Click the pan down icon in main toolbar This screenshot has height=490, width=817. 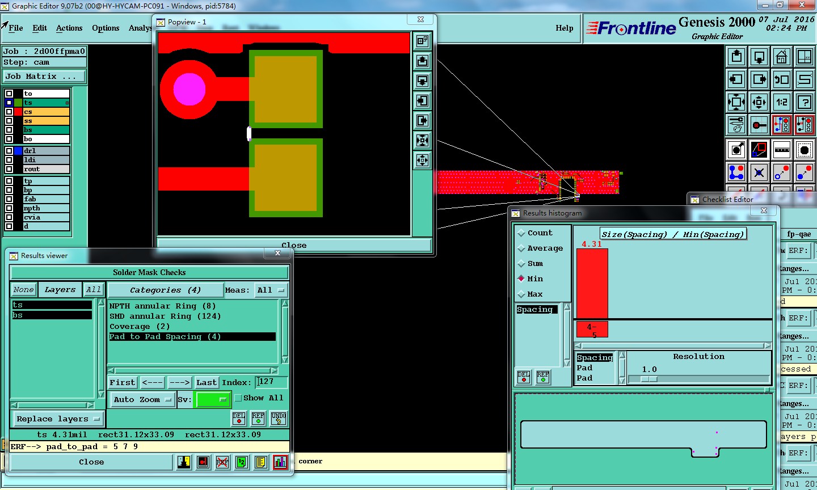coord(759,57)
